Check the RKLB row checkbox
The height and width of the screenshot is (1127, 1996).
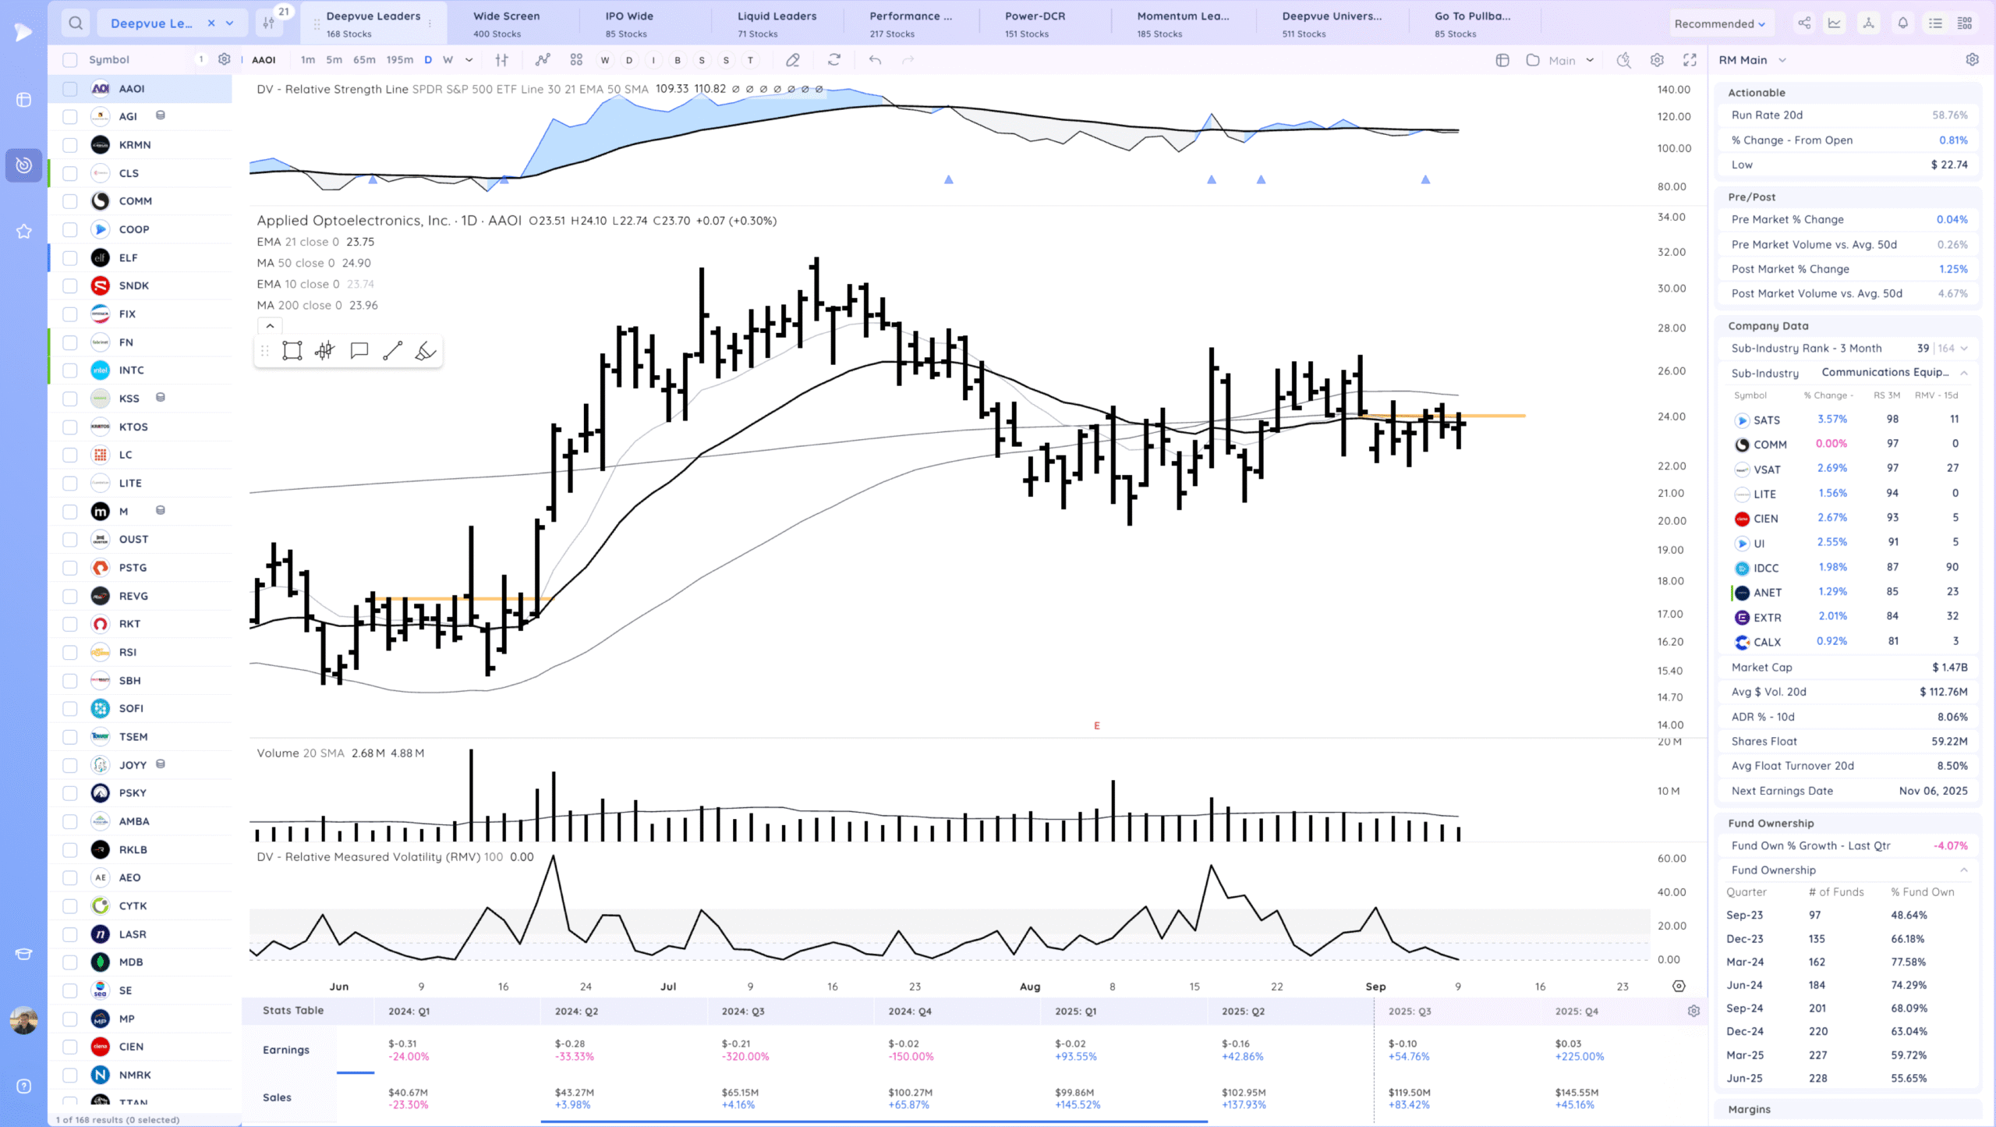point(70,850)
